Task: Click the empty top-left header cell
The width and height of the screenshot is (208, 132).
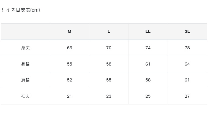Action: click(25, 32)
